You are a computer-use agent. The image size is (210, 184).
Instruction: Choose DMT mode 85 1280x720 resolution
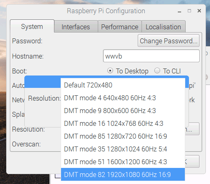123,136
